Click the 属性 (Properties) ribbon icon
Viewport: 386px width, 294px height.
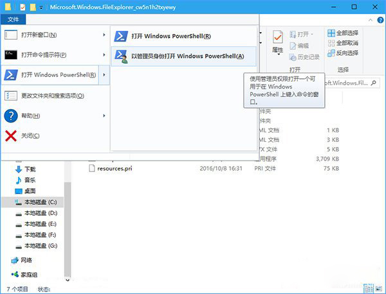[x=277, y=42]
